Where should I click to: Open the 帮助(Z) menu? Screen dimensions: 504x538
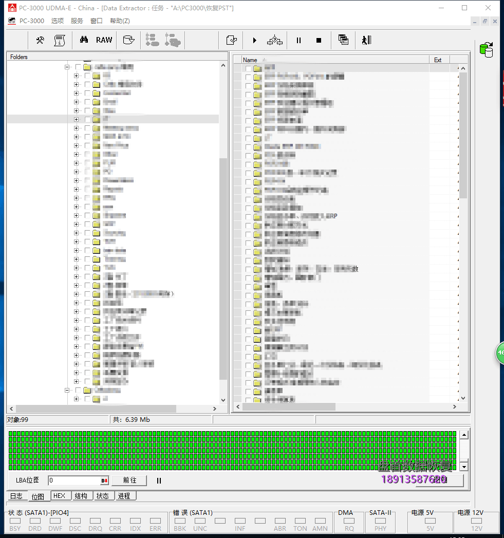click(120, 21)
